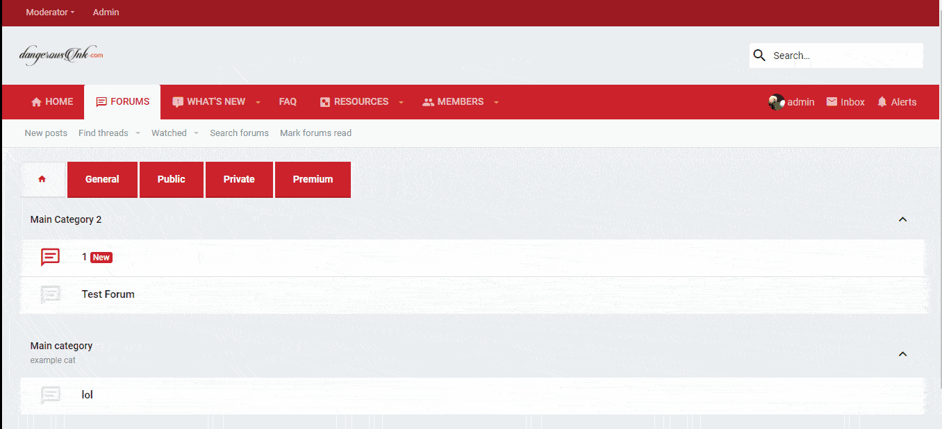Click into the Search input field
The width and height of the screenshot is (942, 429).
[844, 56]
